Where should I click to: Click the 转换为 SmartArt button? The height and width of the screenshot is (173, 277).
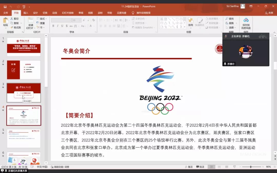143,27
